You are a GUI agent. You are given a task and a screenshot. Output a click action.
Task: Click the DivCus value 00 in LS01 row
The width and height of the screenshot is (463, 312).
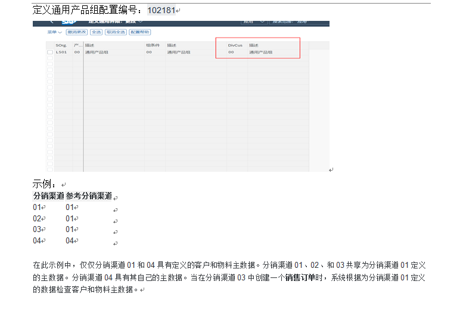tap(231, 52)
